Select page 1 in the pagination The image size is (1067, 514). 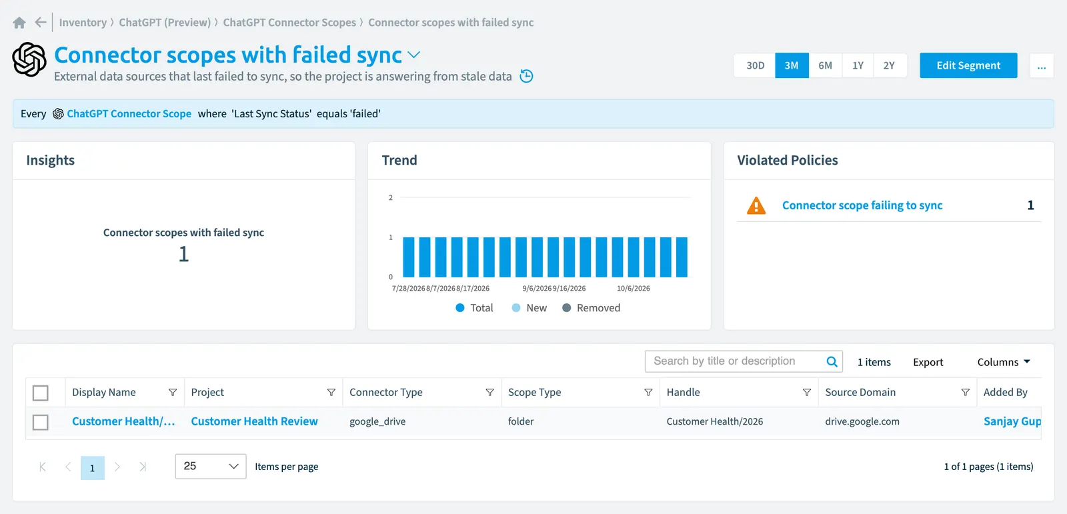[x=93, y=467]
